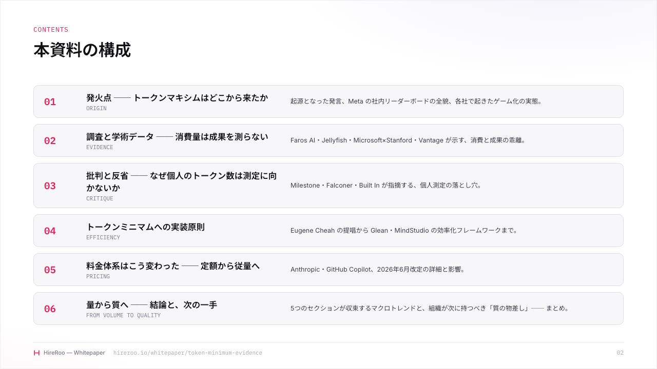Open section 調査と学術データ 消費量は成果を測らない
The height and width of the screenshot is (369, 657).
click(177, 136)
